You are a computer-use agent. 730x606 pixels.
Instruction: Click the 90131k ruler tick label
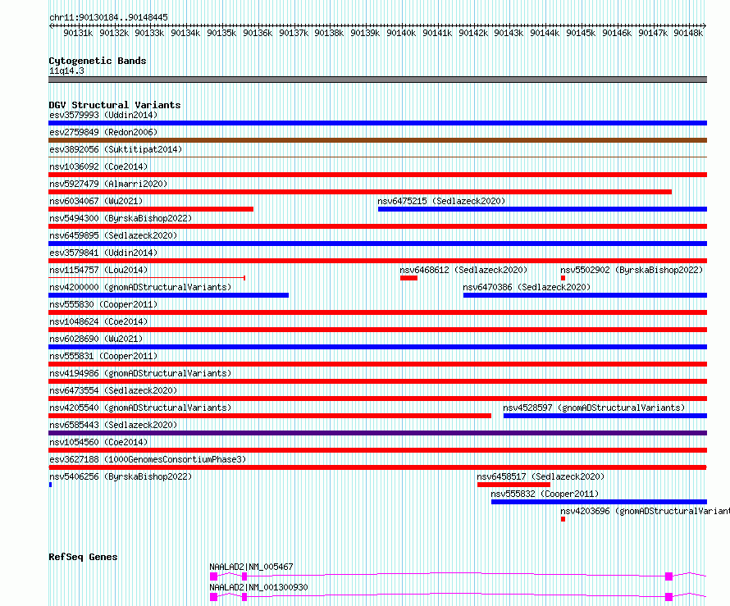click(78, 33)
